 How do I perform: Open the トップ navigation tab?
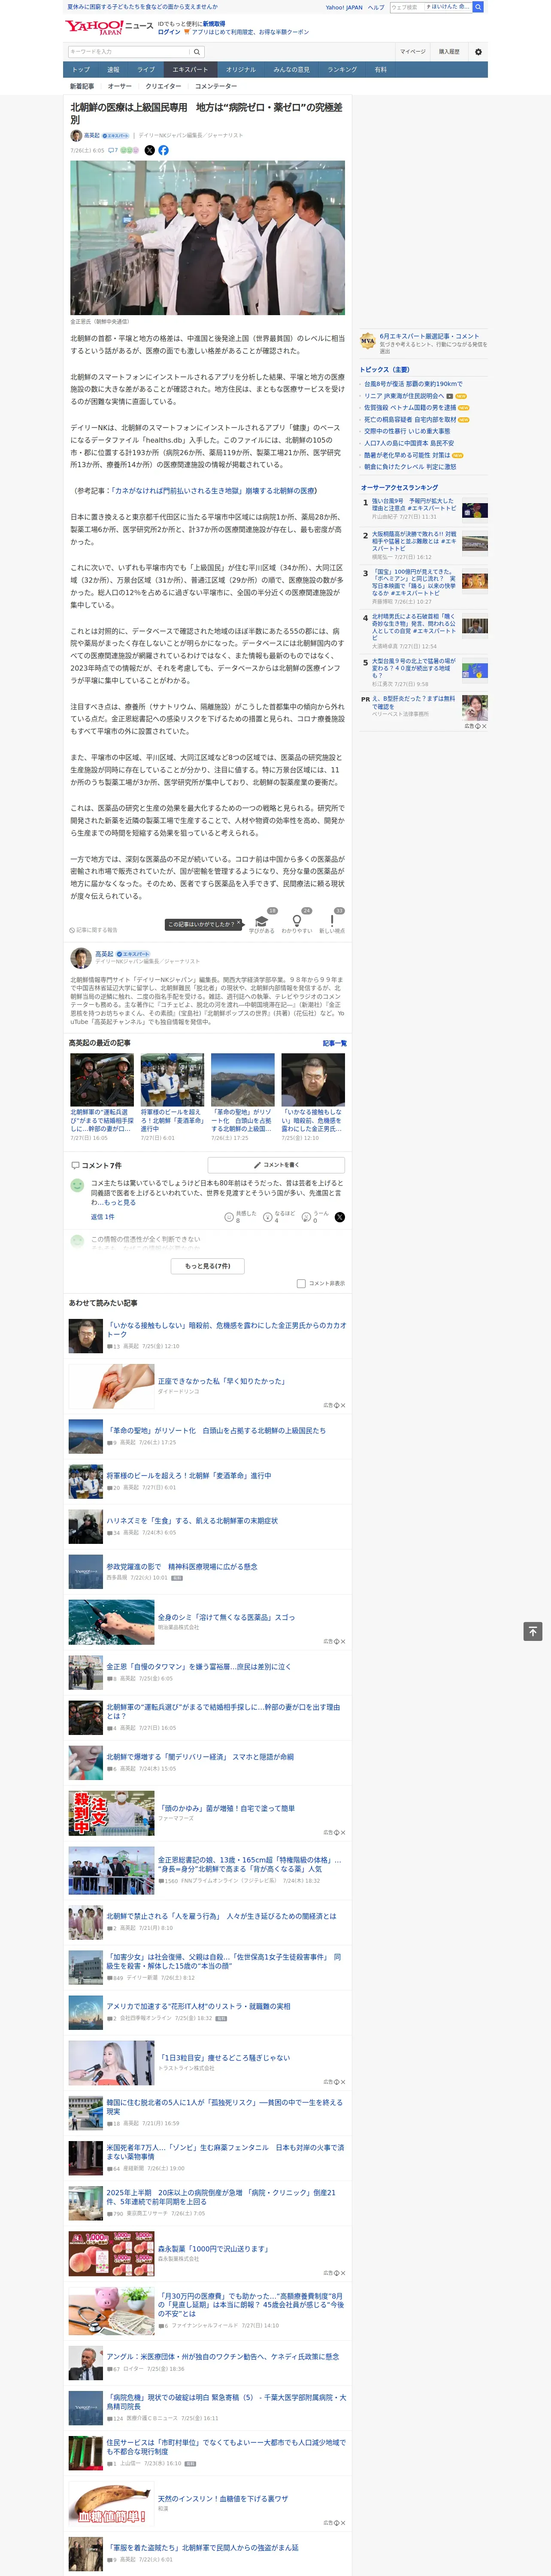click(x=81, y=70)
